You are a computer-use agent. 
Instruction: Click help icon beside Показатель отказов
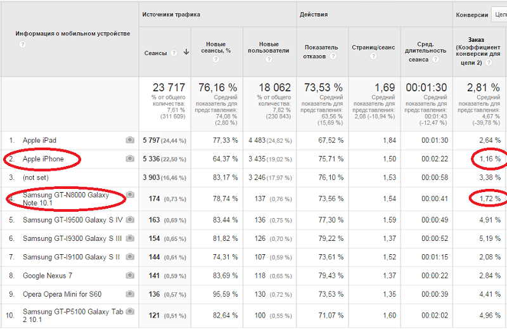coord(333,56)
